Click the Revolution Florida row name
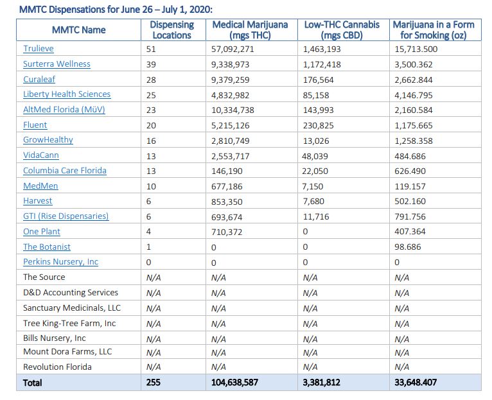This screenshot has width=492, height=400. 57,367
